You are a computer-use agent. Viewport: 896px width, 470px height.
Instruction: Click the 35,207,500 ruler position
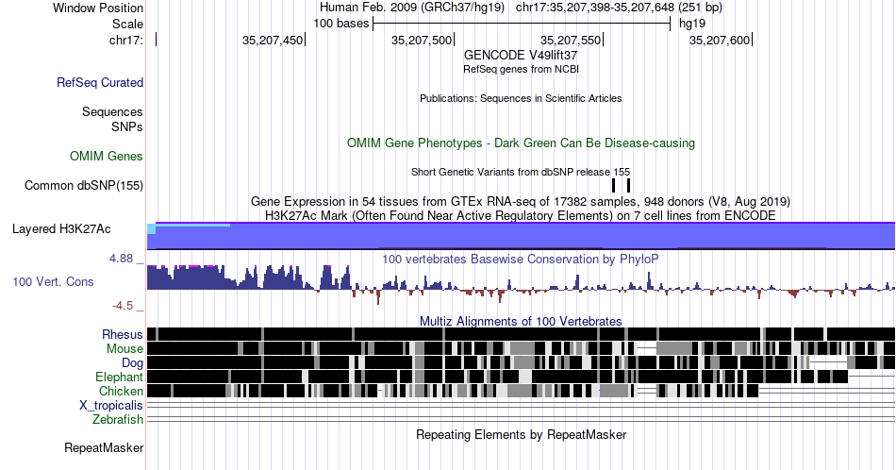[422, 40]
